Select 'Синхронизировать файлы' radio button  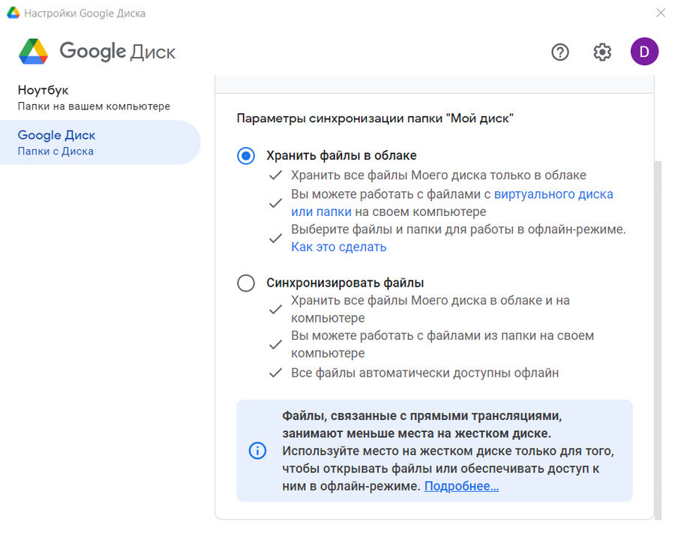click(246, 283)
